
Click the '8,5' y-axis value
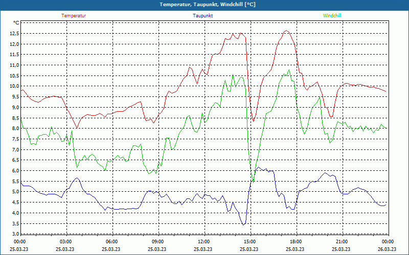[x=15, y=118]
